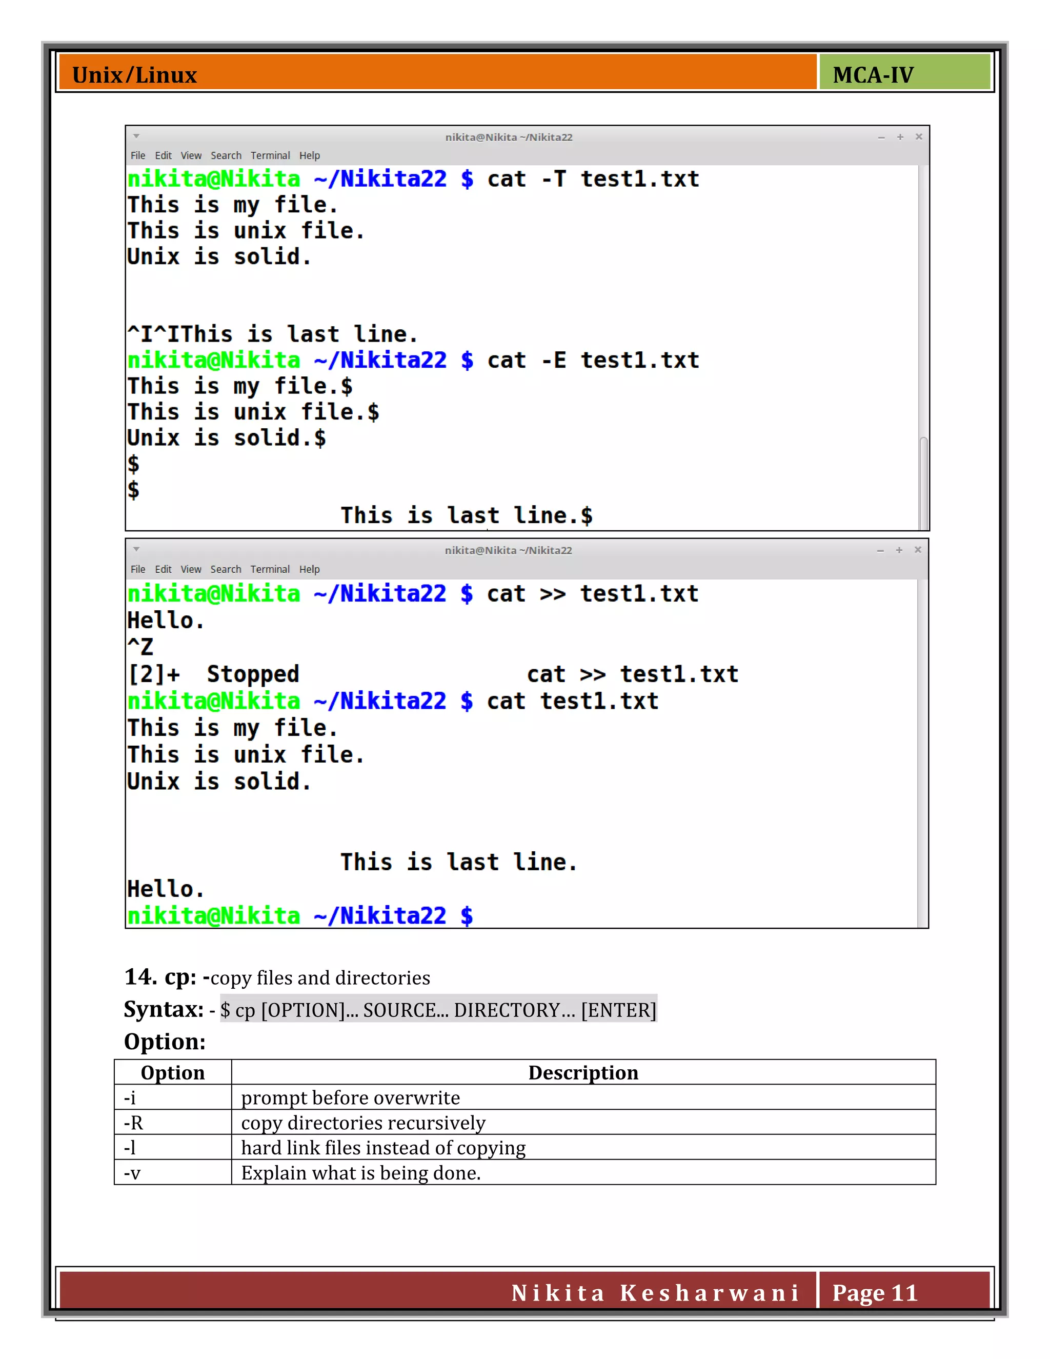Open Search menu in upper terminal window
The width and height of the screenshot is (1050, 1359).
tap(226, 155)
